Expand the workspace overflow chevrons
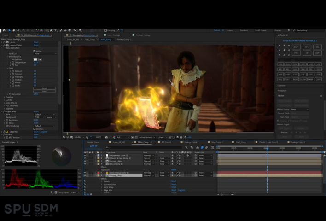 289,30
